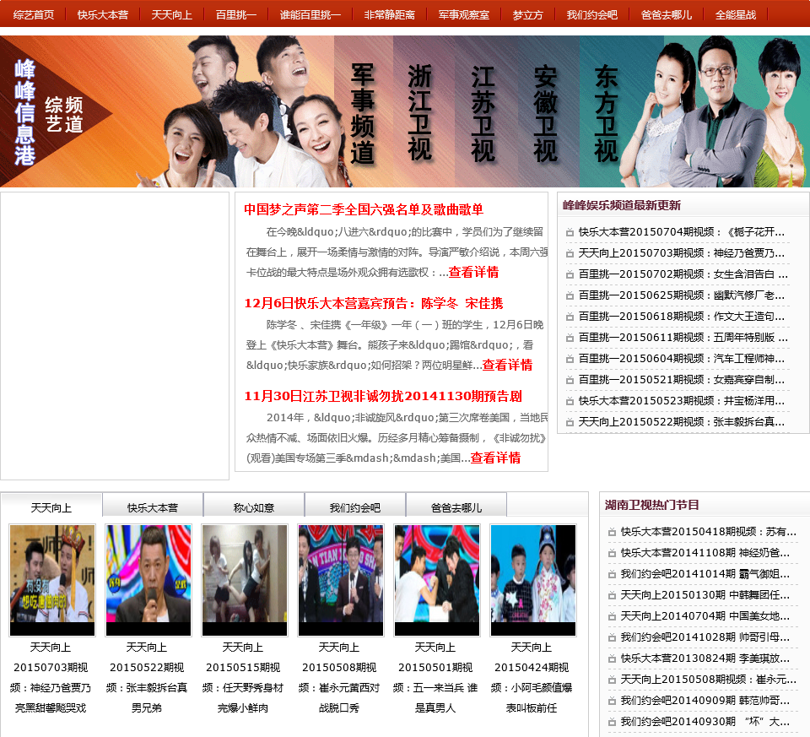This screenshot has height=737, width=810.
Task: Switch to 爸爸去哪儿 tab
Action: pos(456,506)
